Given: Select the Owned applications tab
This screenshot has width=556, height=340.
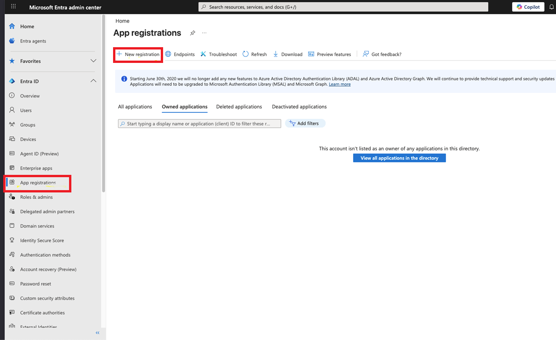Looking at the screenshot, I should 184,107.
